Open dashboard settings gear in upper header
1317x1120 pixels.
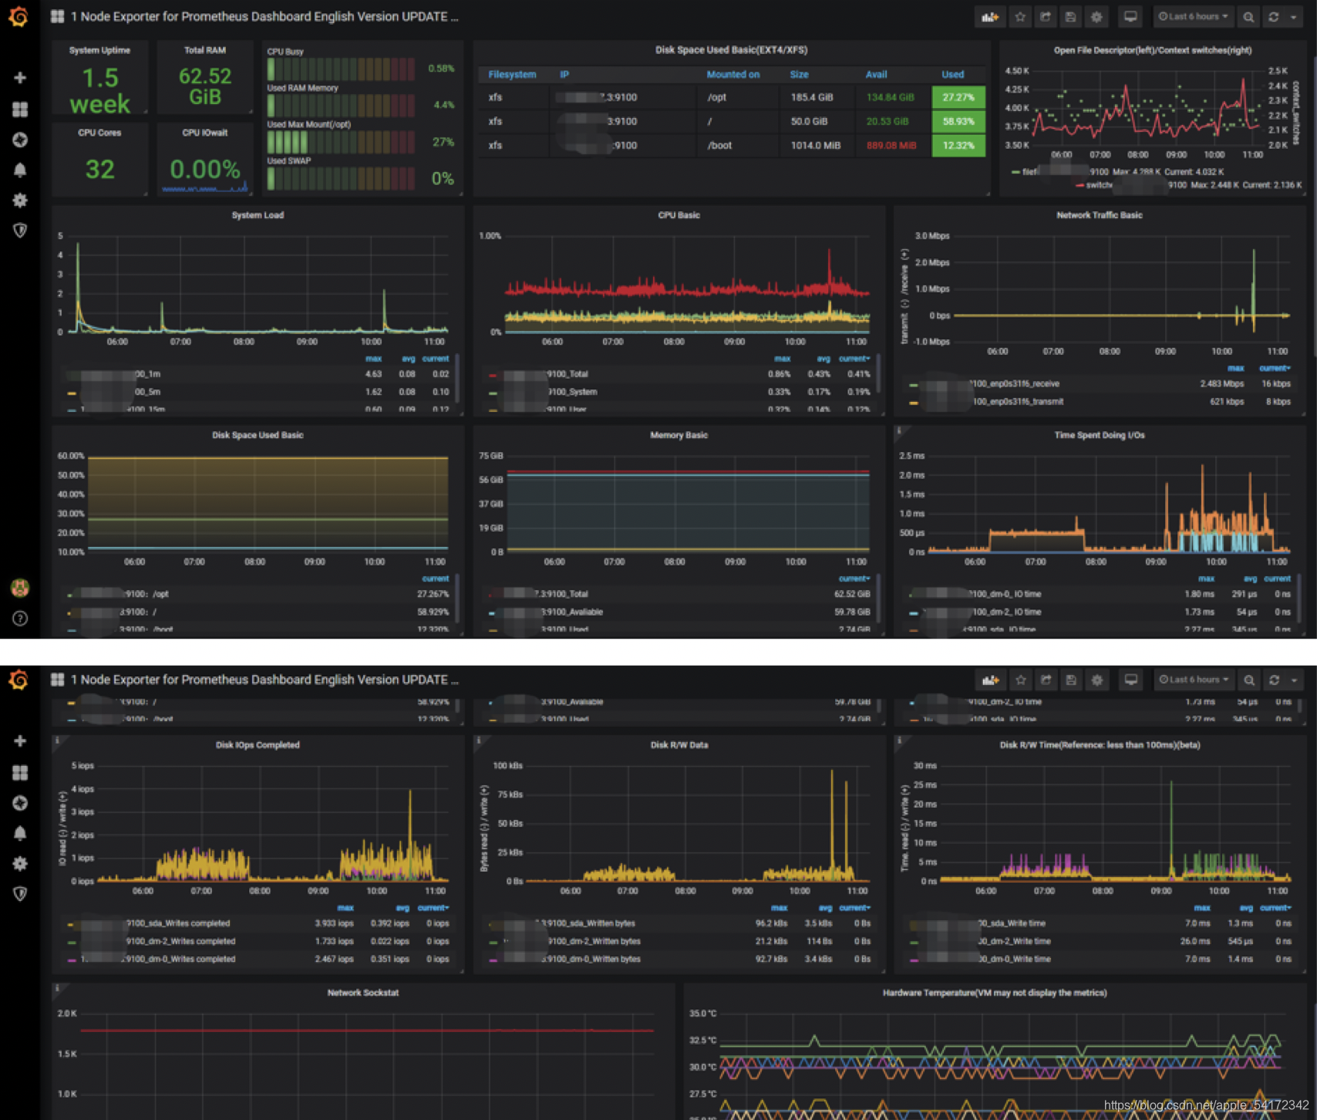click(x=1096, y=16)
